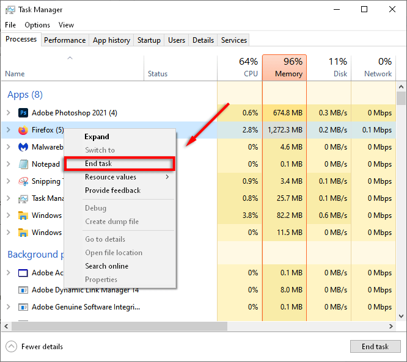The image size is (407, 362).
Task: Click the Adobe Genuine Software Integrity icon
Action: [23, 307]
